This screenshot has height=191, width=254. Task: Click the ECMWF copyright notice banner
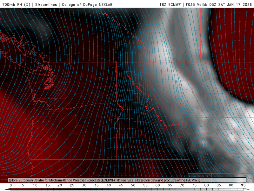[127, 180]
